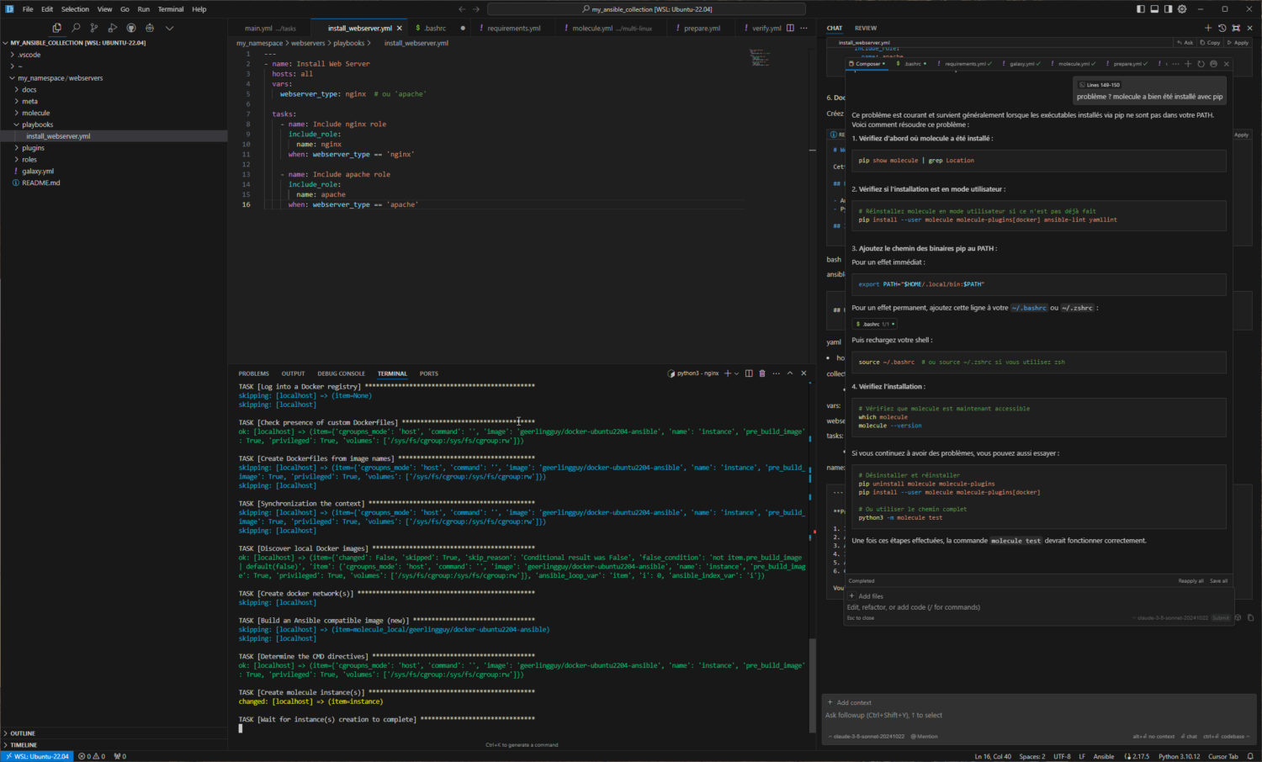The image size is (1262, 762).
Task: Open chat model selector claude-3-5-sonnet-20241022
Action: coord(867,736)
